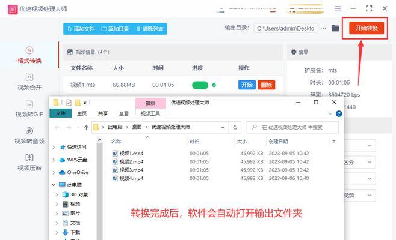The width and height of the screenshot is (396, 240).
Task: Click the quick access toolbar properties checkmark icon
Action: (69, 103)
